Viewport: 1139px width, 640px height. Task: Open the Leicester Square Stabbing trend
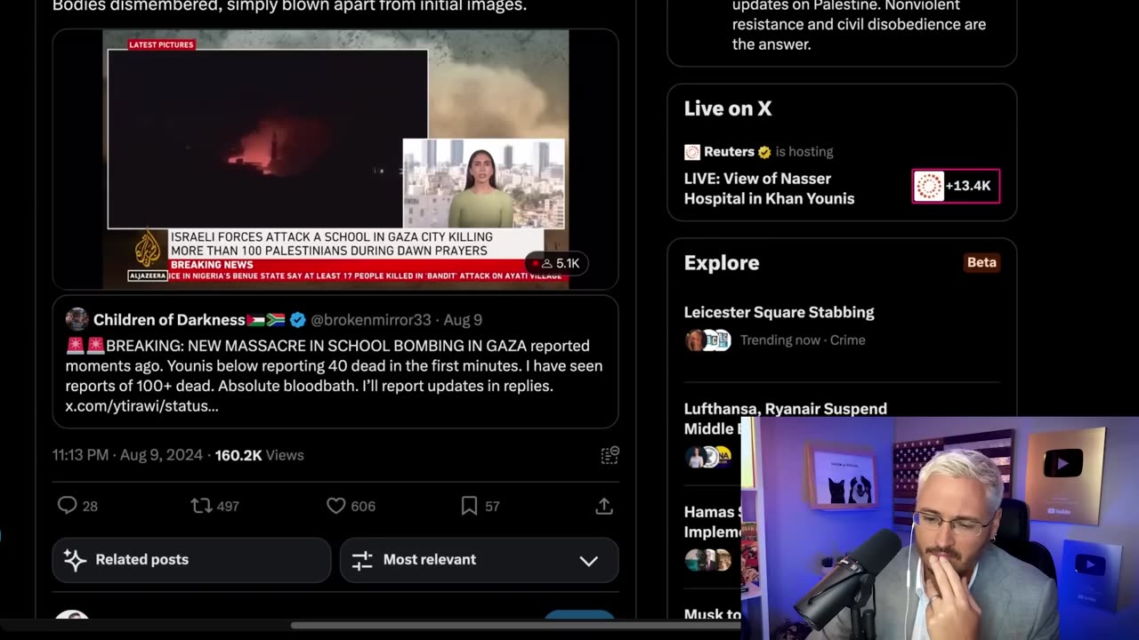tap(779, 312)
